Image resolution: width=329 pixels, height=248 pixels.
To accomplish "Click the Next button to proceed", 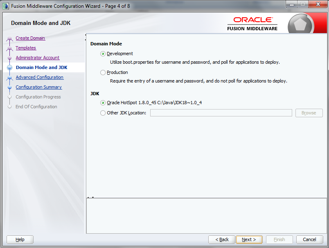I will pyautogui.click(x=249, y=239).
